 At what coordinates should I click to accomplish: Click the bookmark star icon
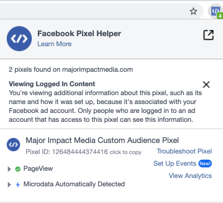click(x=193, y=11)
